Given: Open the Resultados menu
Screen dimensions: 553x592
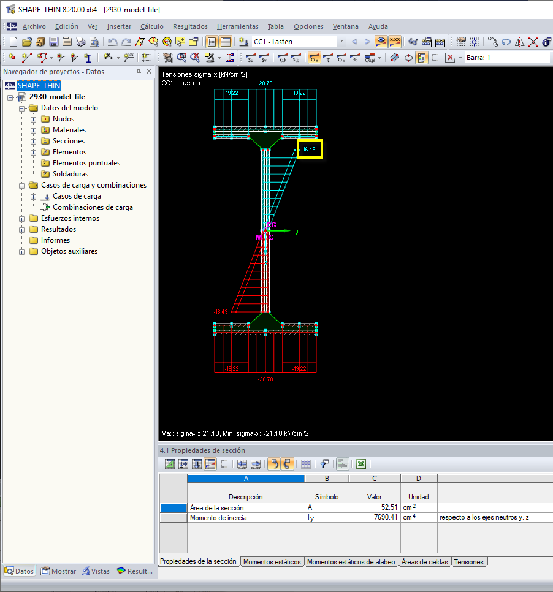Looking at the screenshot, I should 190,26.
